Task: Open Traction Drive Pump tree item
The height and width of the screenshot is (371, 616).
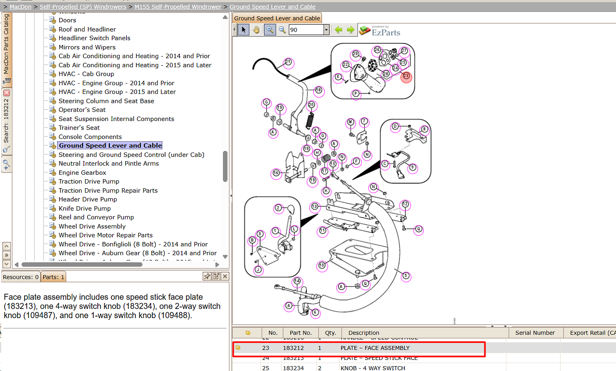Action: click(x=89, y=182)
